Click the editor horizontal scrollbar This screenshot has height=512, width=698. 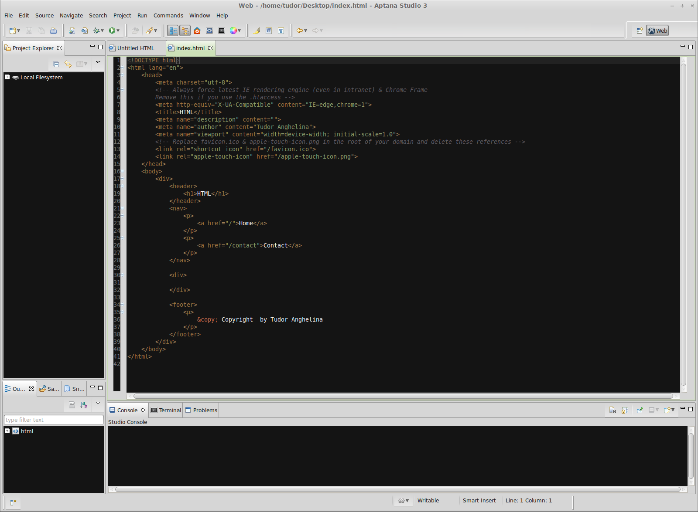click(403, 396)
